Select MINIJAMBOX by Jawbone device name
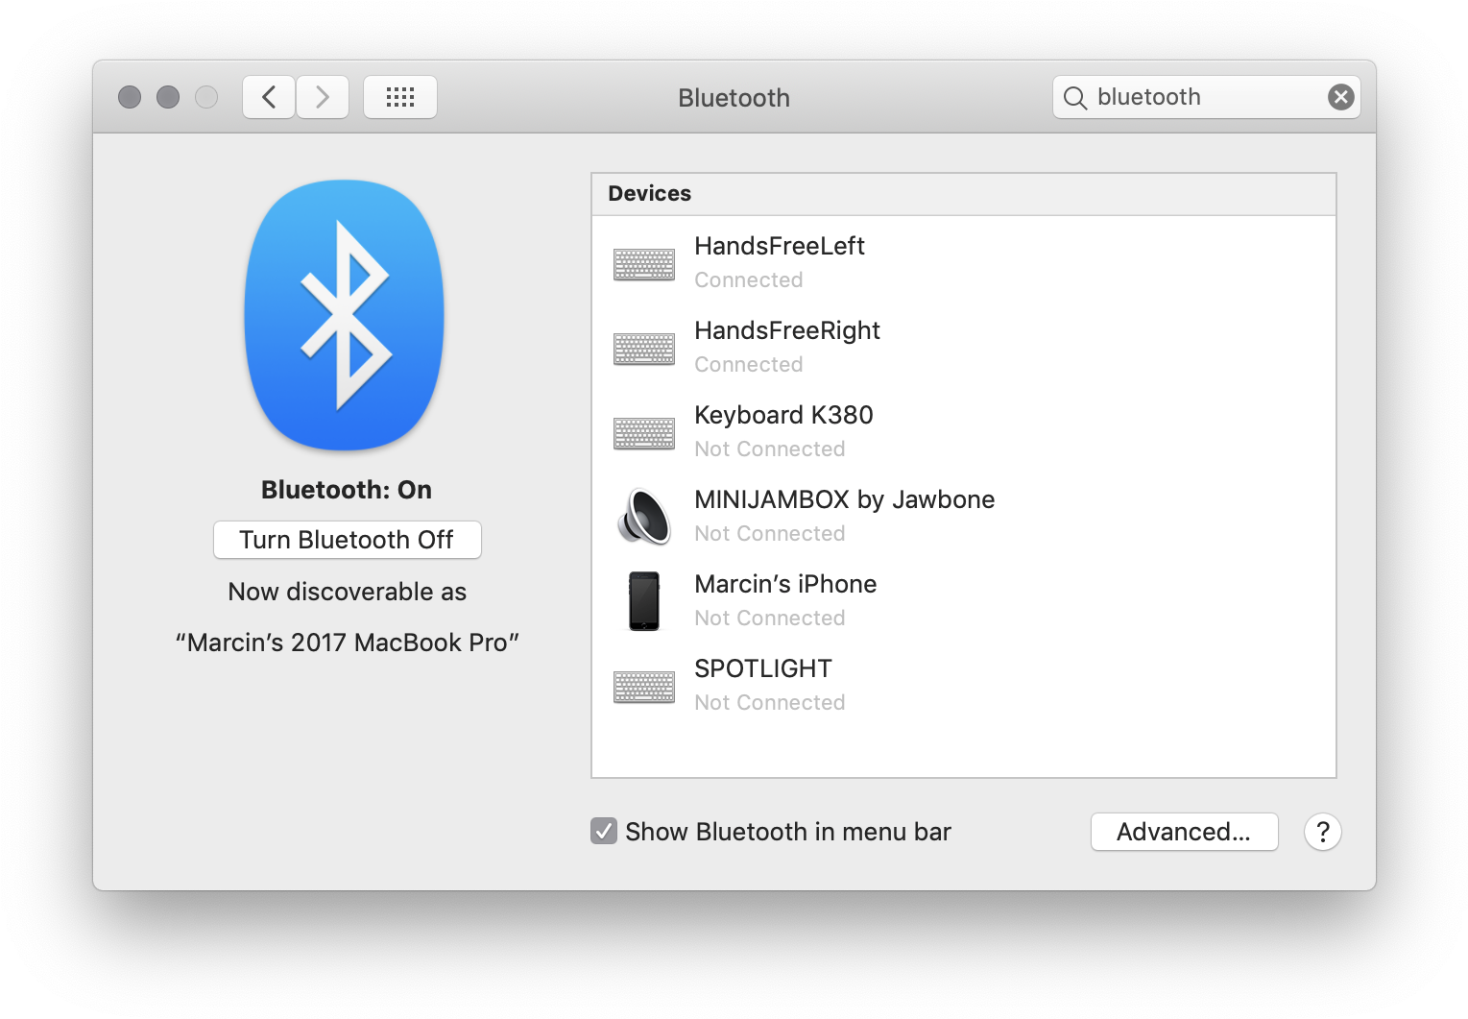This screenshot has height=1019, width=1468. [844, 499]
